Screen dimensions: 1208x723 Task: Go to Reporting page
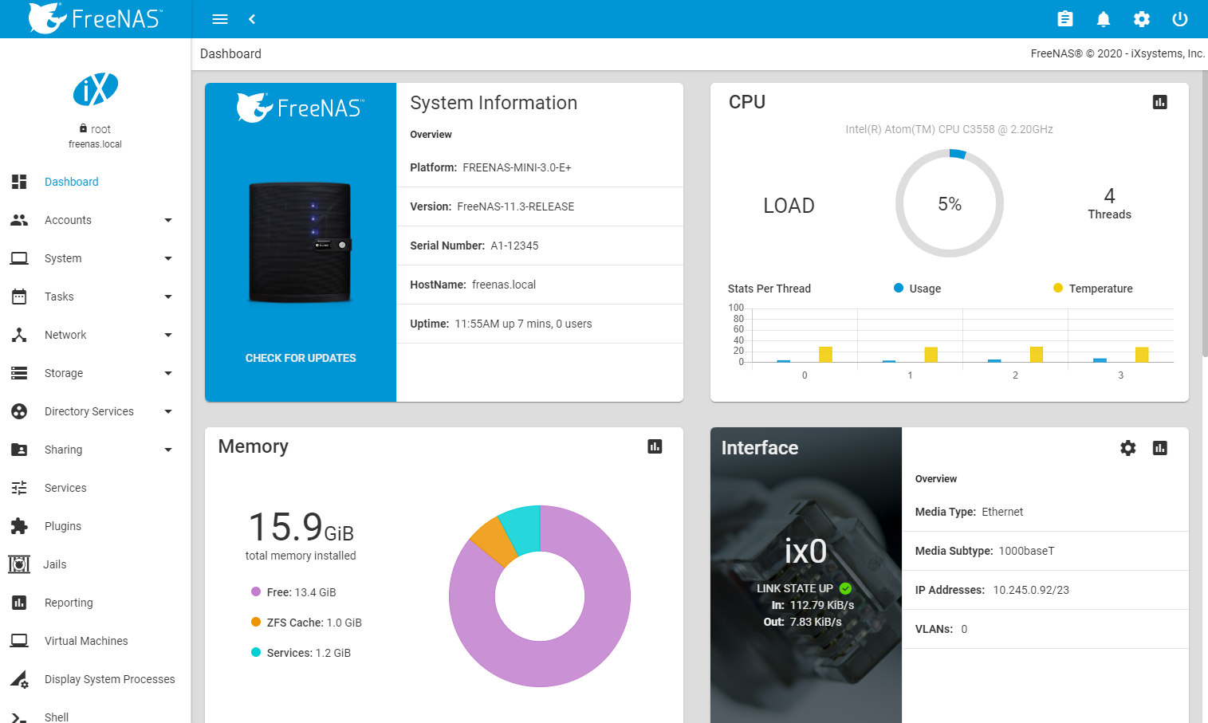96,603
